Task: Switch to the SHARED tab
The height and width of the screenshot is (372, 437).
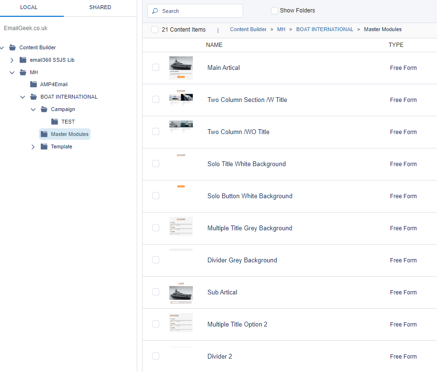Action: (100, 7)
